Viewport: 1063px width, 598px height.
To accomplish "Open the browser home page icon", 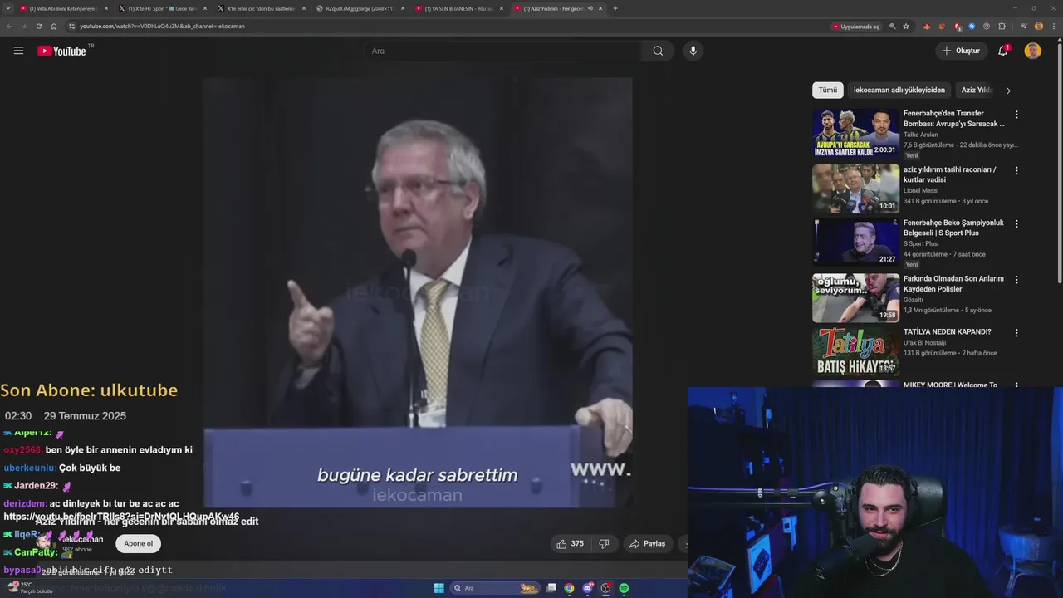I will (54, 27).
